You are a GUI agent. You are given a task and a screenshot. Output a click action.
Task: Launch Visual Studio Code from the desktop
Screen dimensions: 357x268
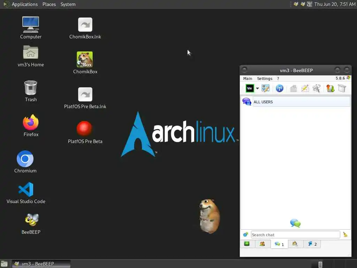(x=26, y=193)
